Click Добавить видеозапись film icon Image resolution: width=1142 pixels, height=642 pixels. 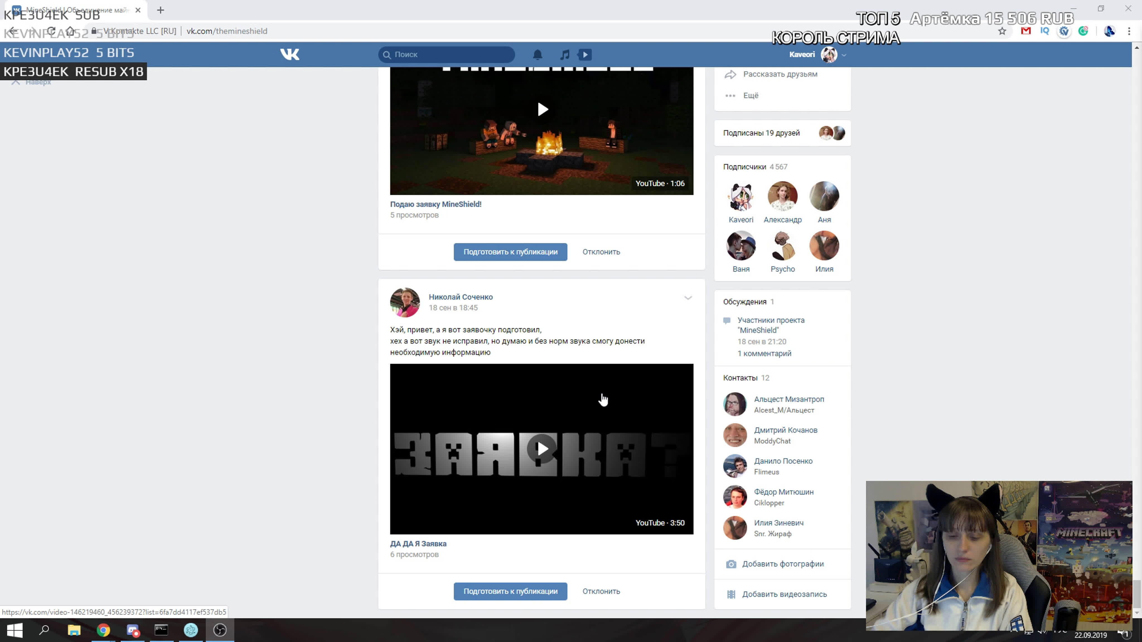731,595
